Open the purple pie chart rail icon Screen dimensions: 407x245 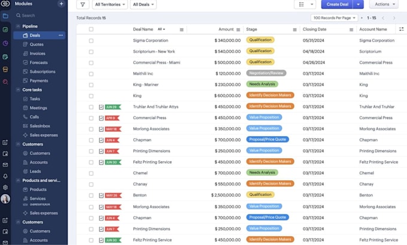[x=5, y=43]
